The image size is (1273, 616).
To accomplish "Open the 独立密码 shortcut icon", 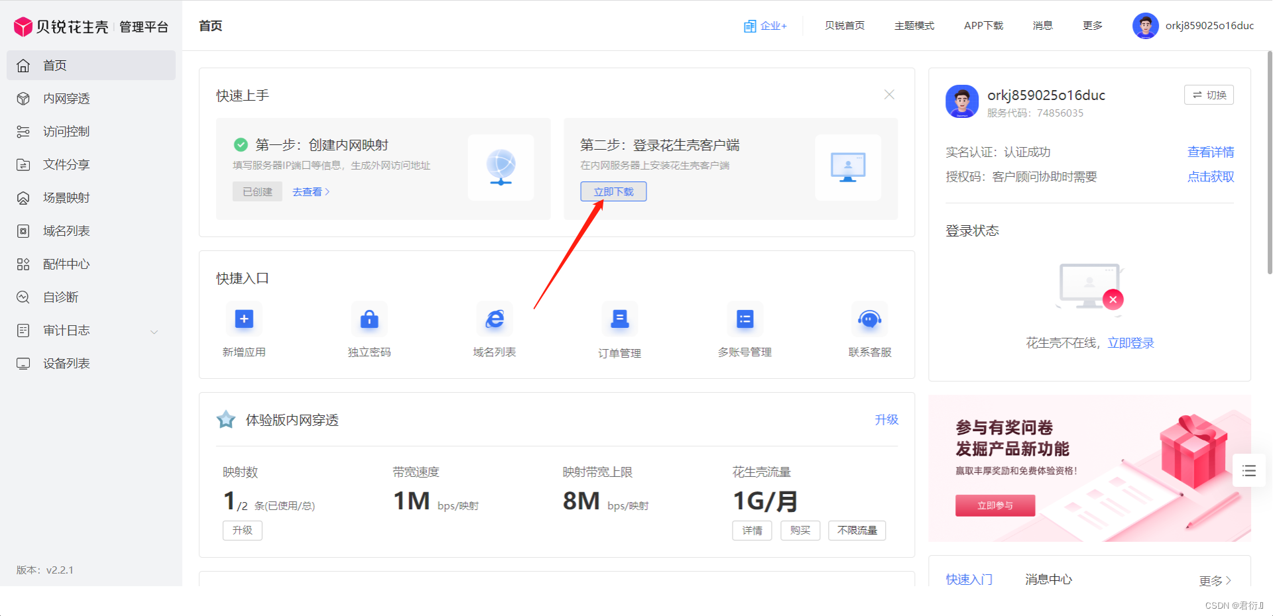I will click(369, 319).
